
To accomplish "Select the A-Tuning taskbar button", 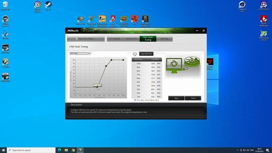I will click(x=80, y=150).
